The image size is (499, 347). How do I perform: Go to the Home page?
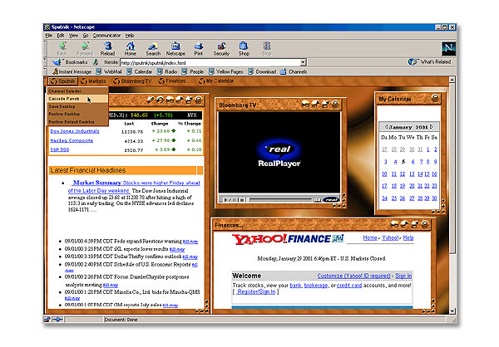click(x=131, y=49)
